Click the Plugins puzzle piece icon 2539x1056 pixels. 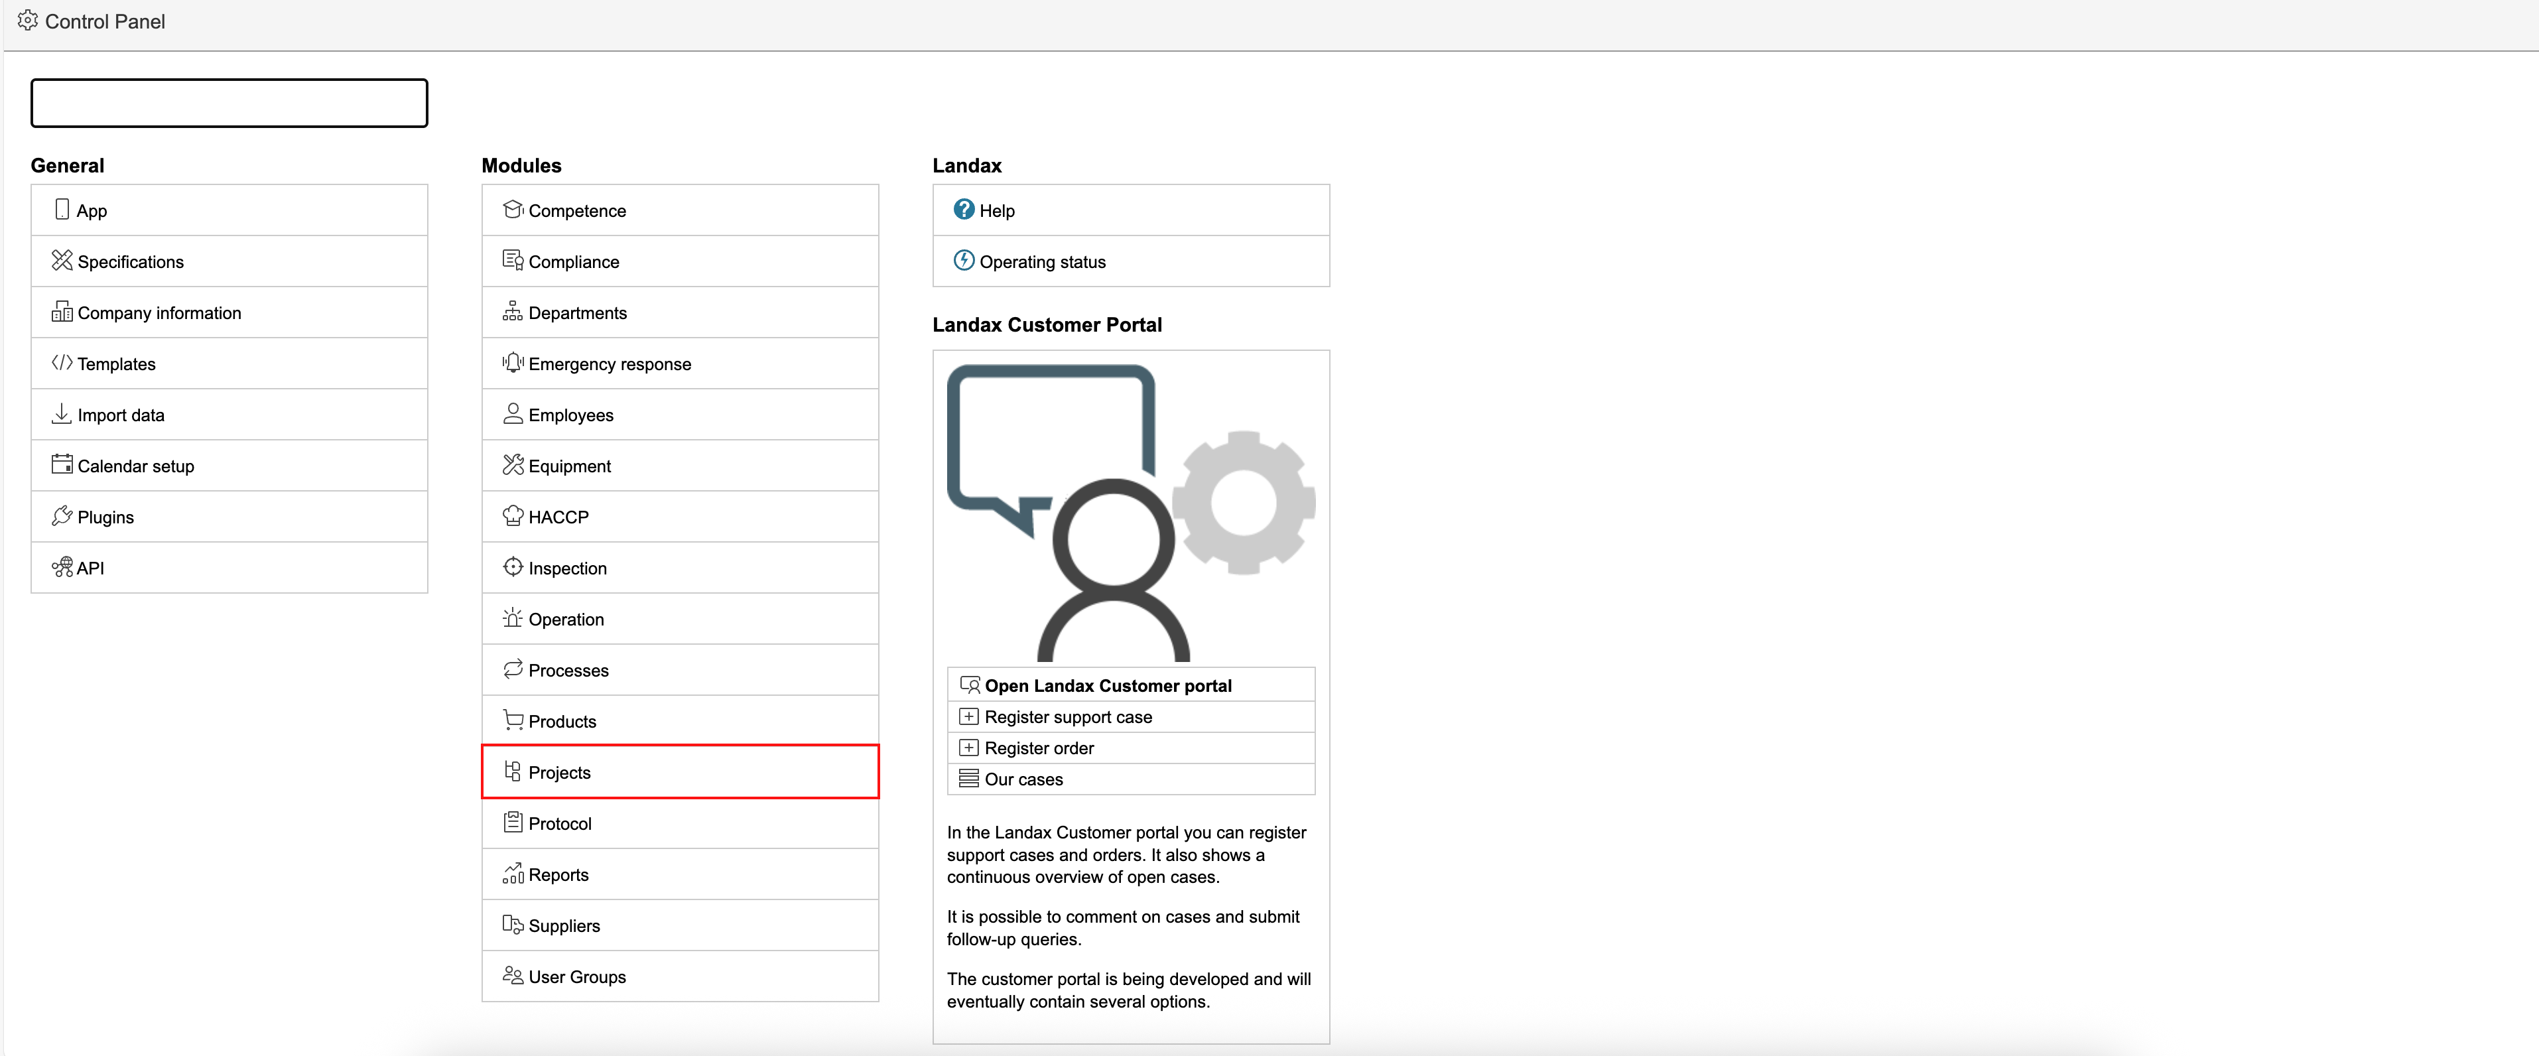(62, 515)
